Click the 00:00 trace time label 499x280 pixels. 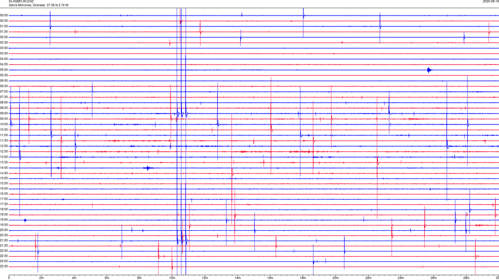(x=4, y=15)
